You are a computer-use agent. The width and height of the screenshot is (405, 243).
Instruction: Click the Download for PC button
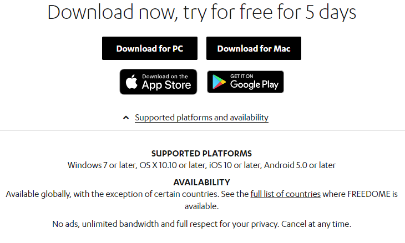coord(150,48)
